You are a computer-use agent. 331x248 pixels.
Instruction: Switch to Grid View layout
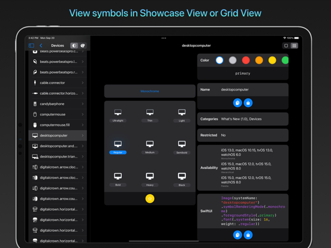tap(294, 46)
